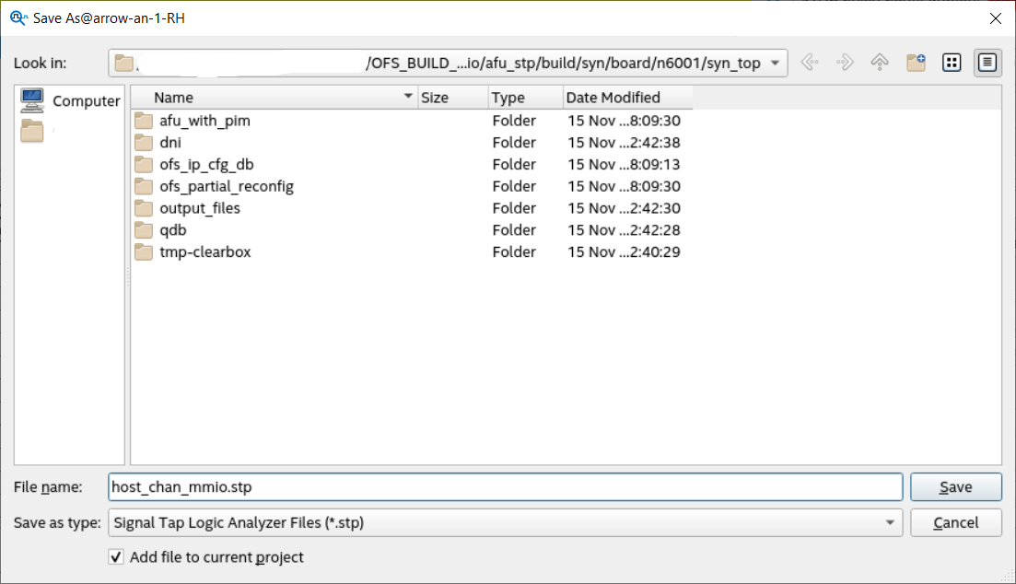Create a new folder
Image resolution: width=1016 pixels, height=584 pixels.
pos(916,63)
